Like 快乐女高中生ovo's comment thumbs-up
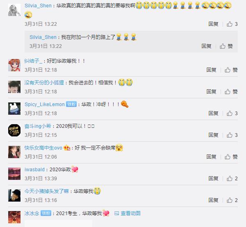The width and height of the screenshot is (246, 227). pos(227,157)
